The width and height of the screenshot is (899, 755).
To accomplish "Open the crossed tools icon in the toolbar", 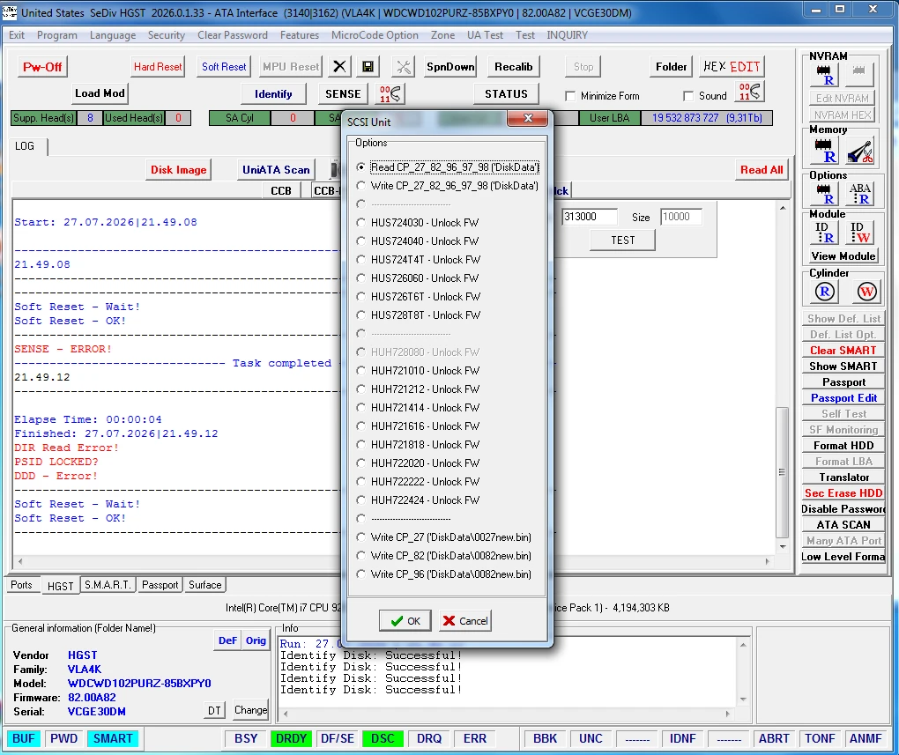I will coord(404,66).
